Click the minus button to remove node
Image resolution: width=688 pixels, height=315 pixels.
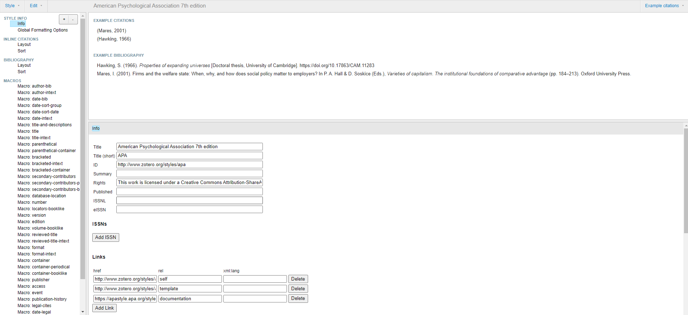click(73, 19)
